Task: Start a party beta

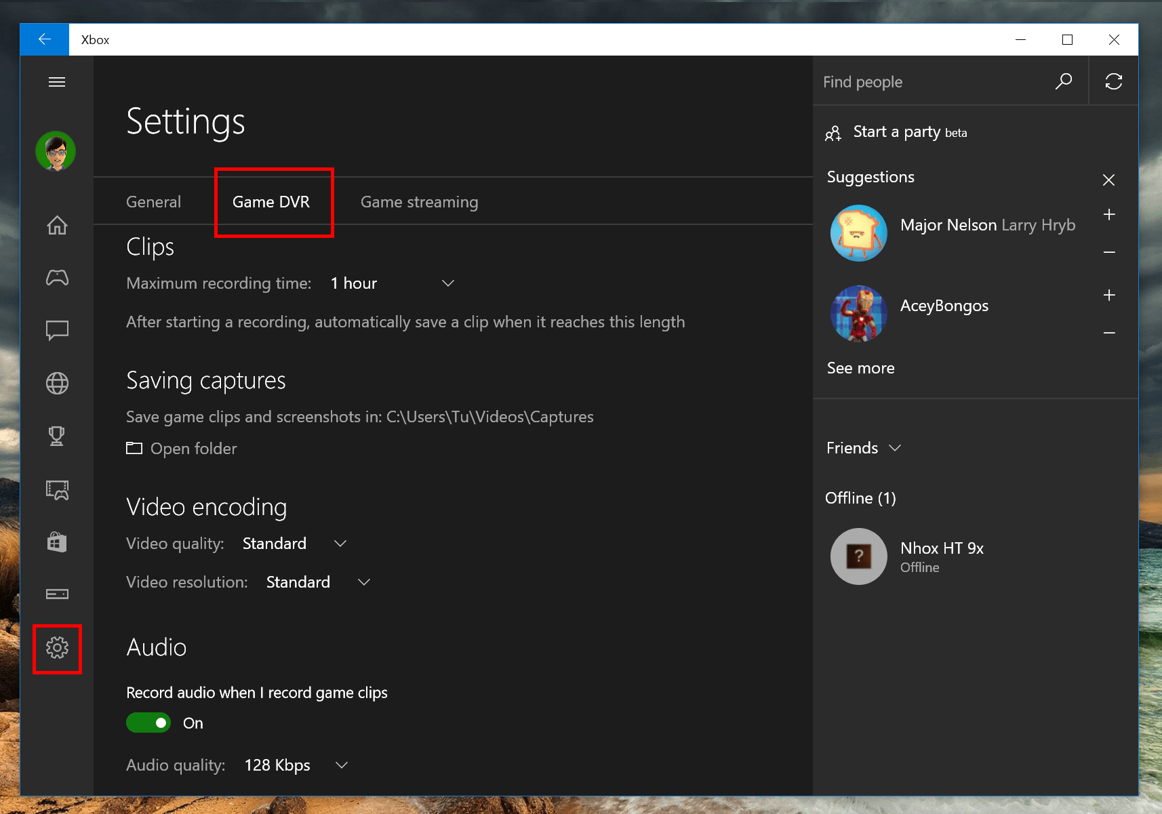Action: tap(910, 132)
